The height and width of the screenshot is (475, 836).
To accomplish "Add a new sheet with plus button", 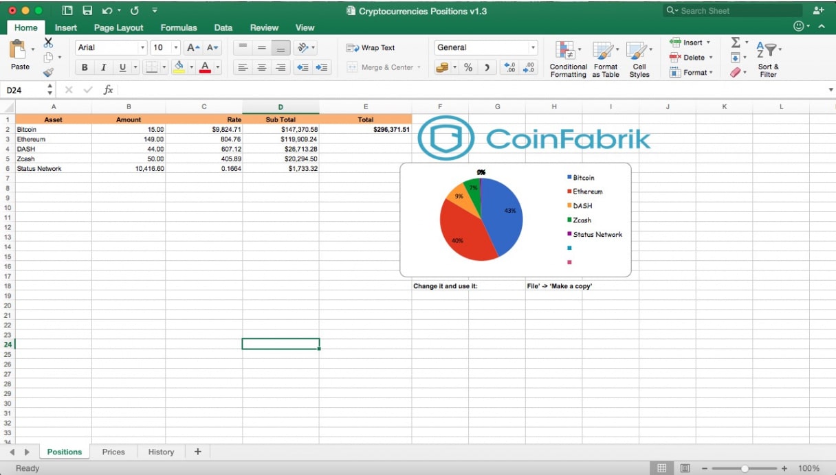I will pos(198,452).
